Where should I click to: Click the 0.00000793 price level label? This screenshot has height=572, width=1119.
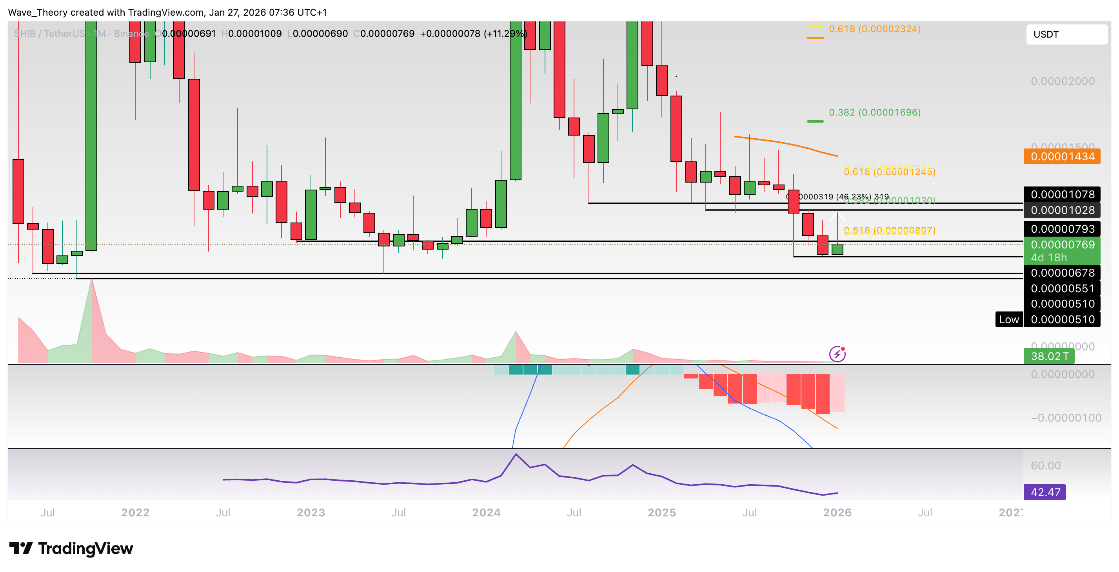(x=1062, y=229)
